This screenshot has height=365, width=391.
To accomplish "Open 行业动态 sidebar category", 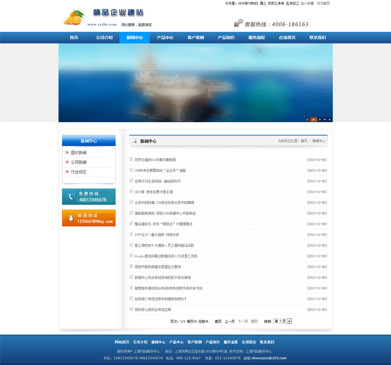I will click(x=79, y=172).
